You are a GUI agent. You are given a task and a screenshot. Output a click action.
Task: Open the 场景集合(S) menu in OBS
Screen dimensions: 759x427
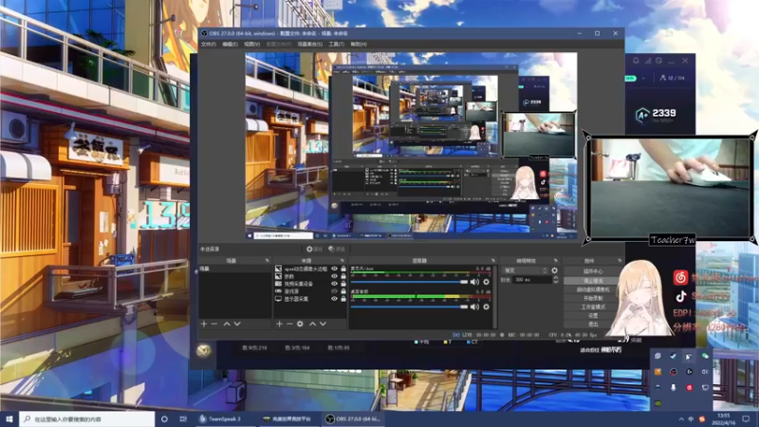coord(310,44)
